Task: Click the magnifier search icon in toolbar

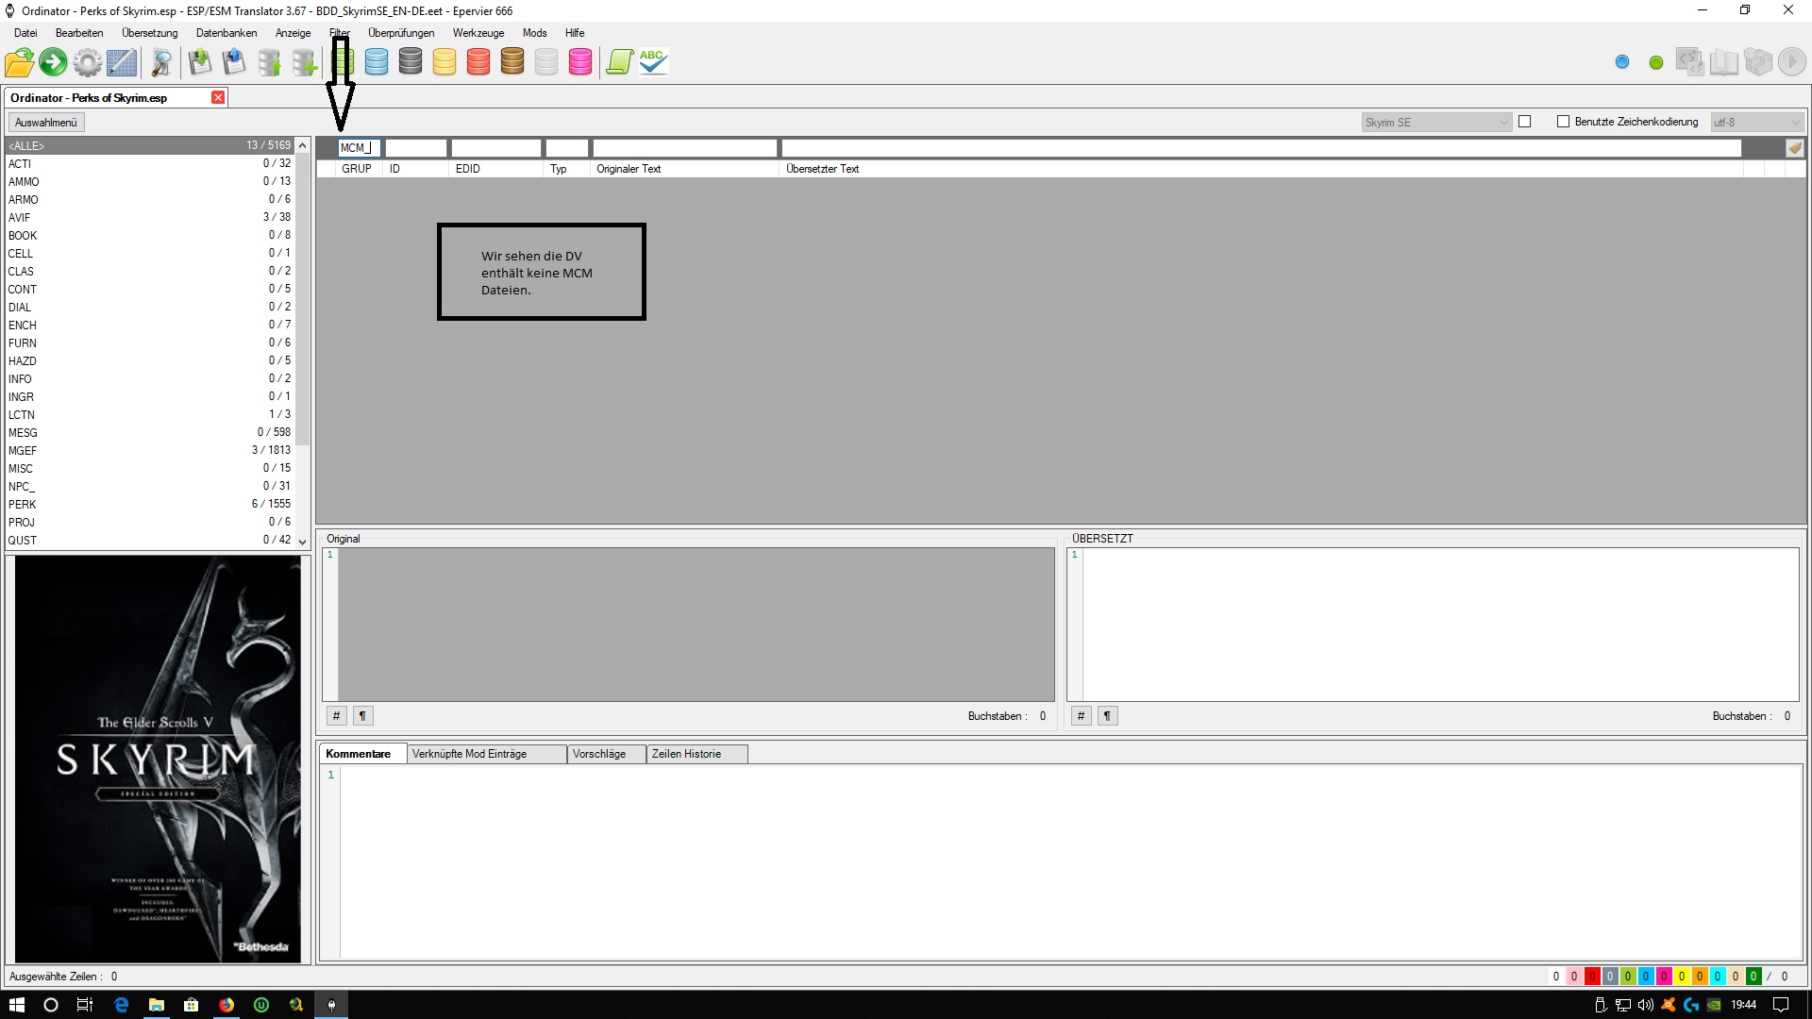Action: tap(161, 62)
